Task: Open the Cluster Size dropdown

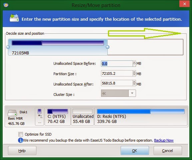Action: point(132,93)
